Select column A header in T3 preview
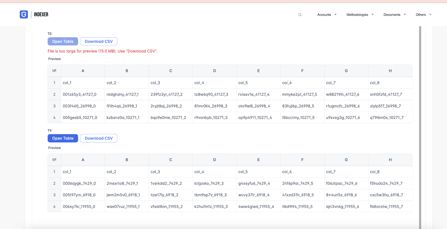 tap(83, 71)
